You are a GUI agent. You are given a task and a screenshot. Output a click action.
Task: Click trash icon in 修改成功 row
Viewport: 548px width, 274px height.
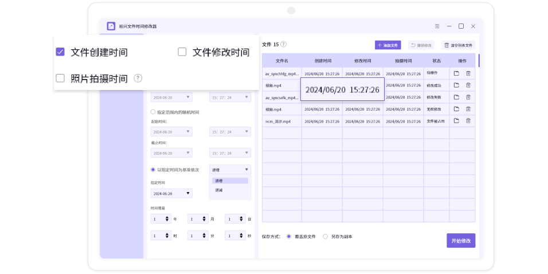click(x=468, y=85)
